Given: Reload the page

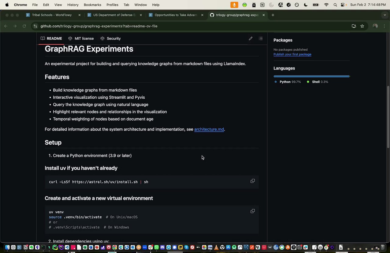Looking at the screenshot, I should coord(24,26).
